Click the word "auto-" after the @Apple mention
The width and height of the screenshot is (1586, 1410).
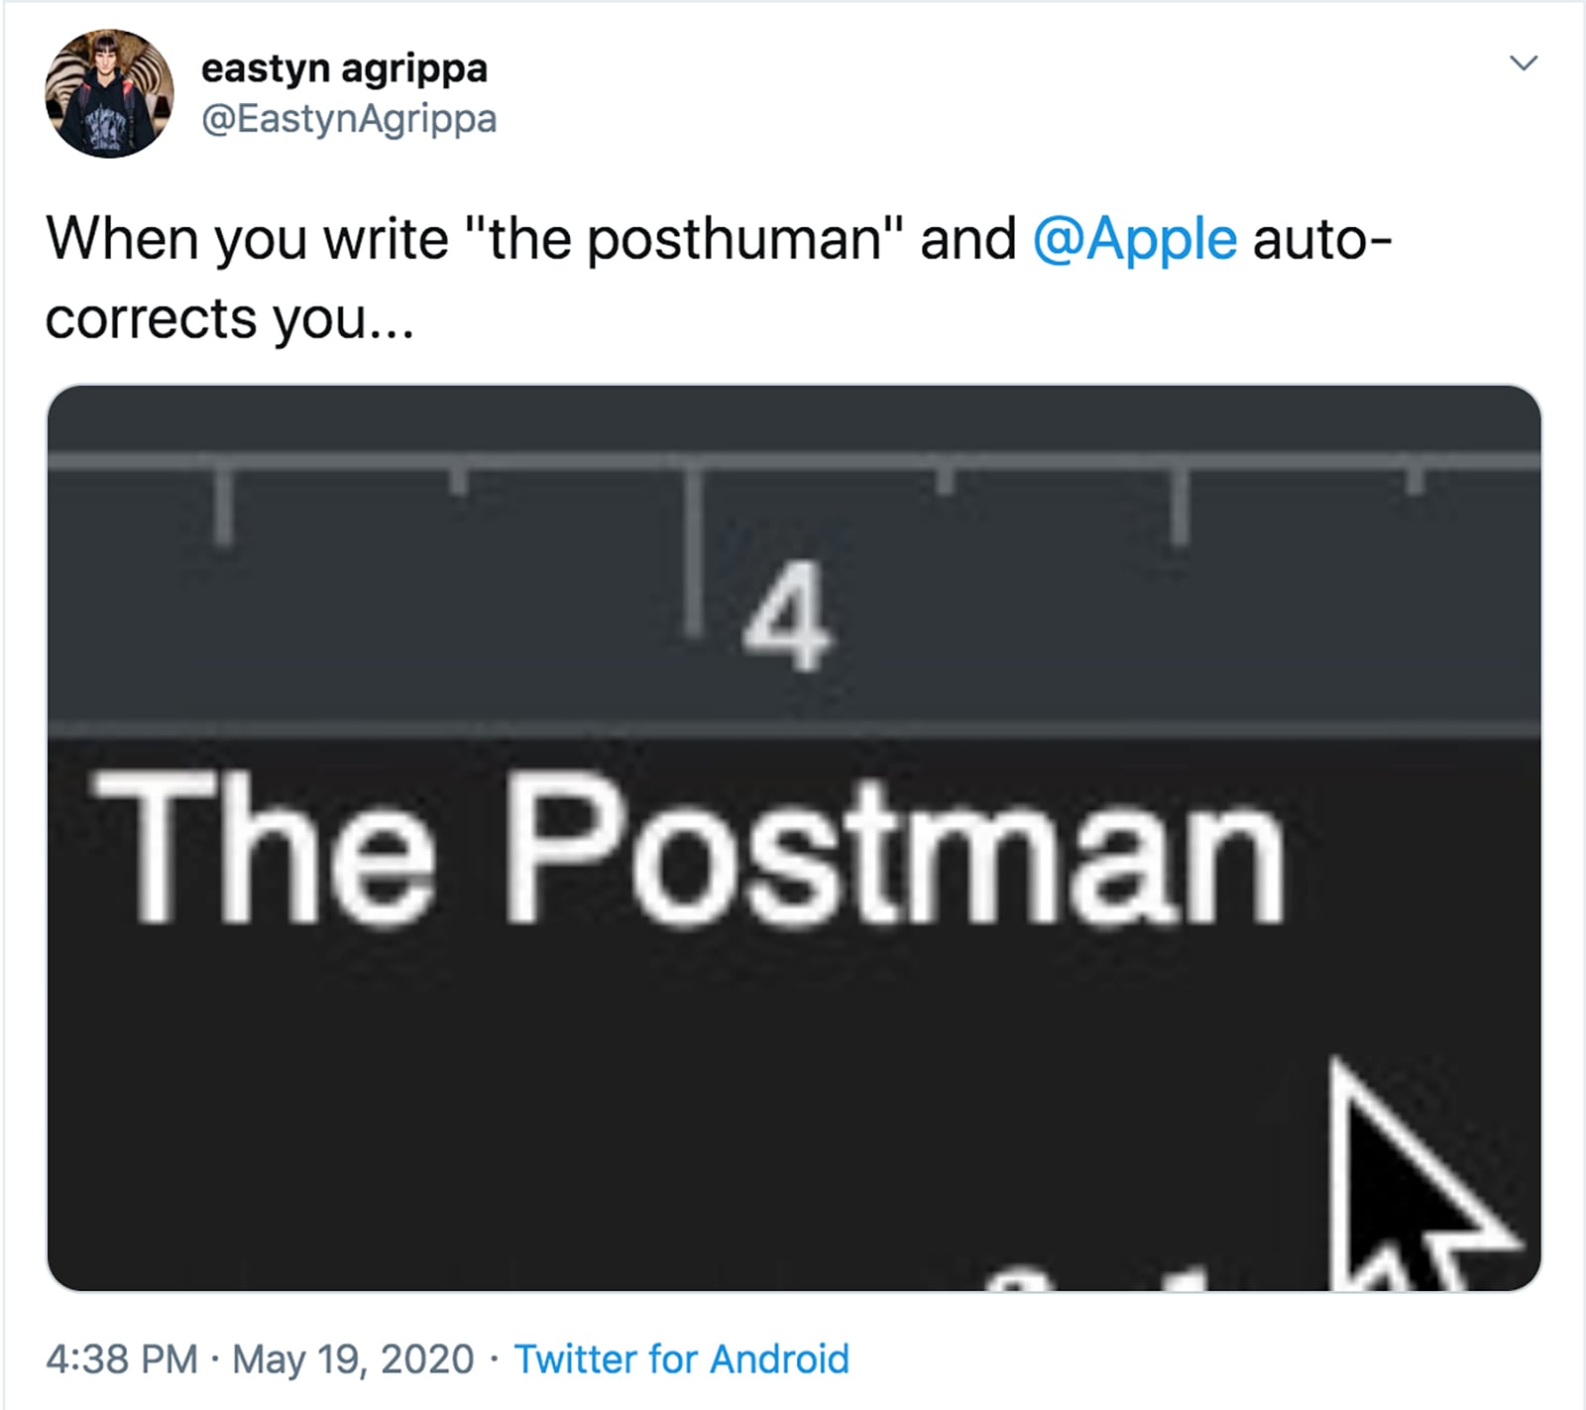(x=1323, y=240)
